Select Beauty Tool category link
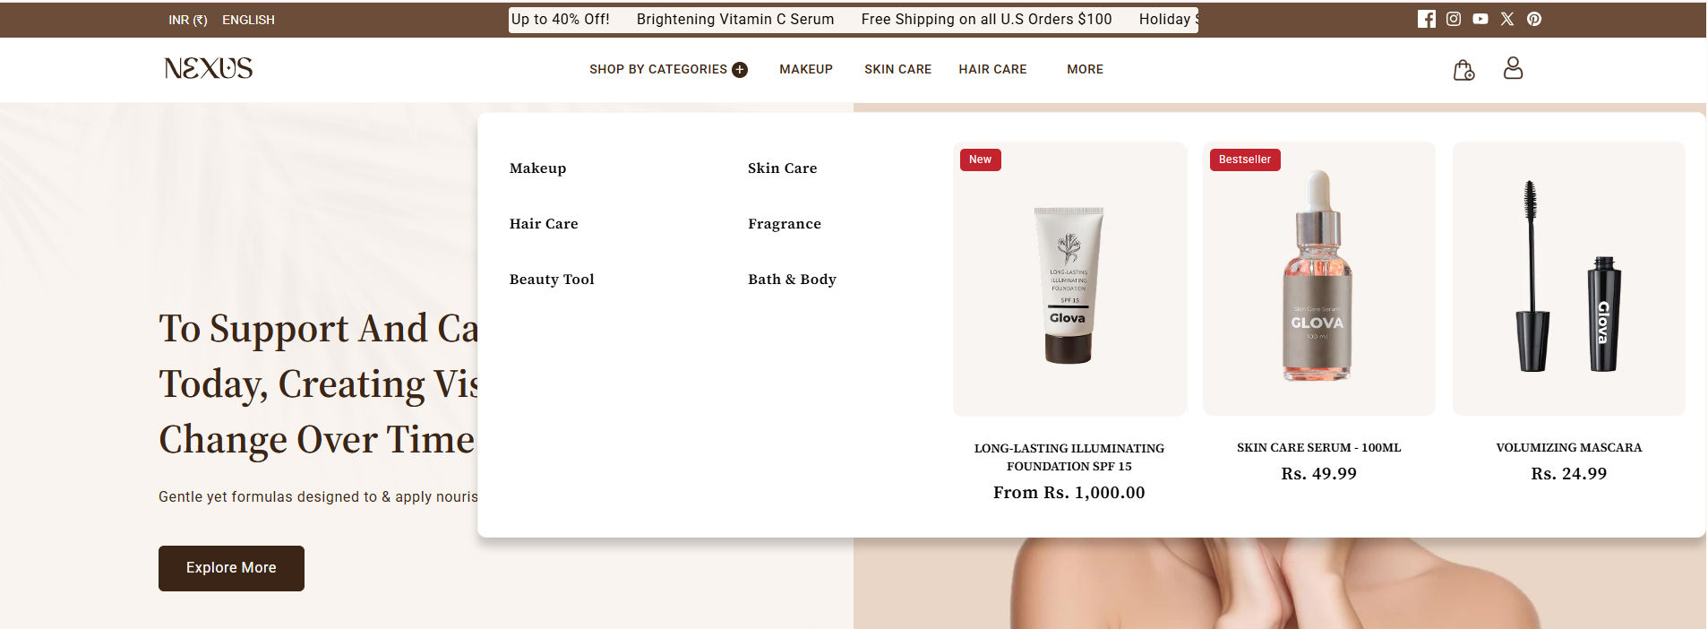Viewport: 1708px width, 629px height. point(552,280)
